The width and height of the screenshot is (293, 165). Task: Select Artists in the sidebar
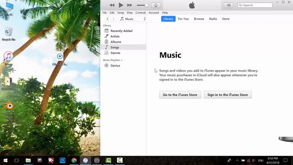tap(123, 36)
